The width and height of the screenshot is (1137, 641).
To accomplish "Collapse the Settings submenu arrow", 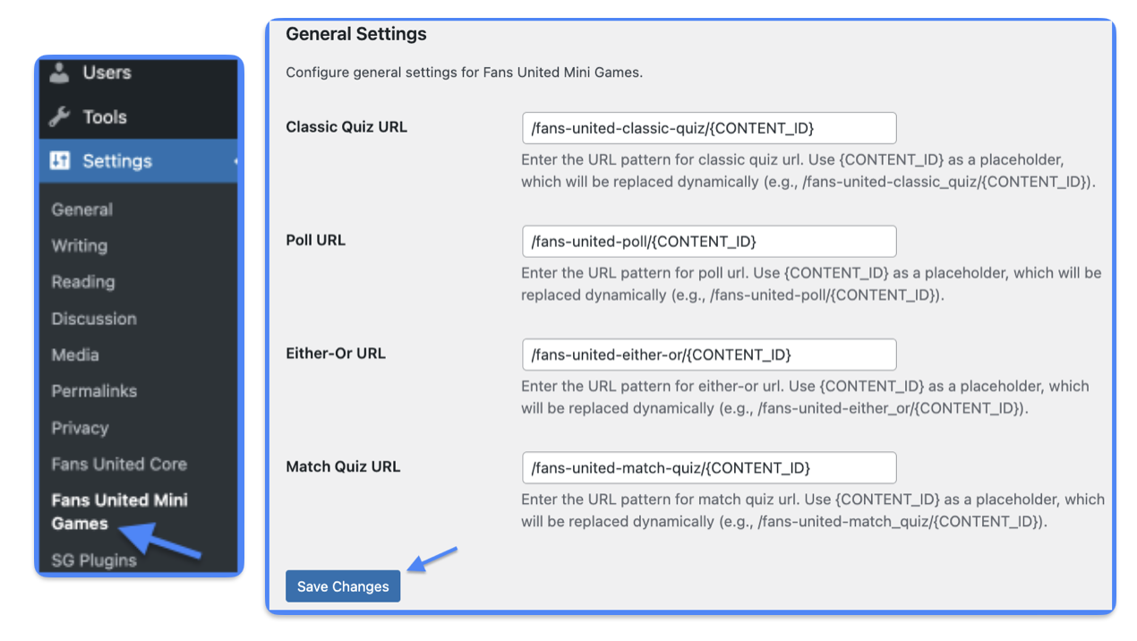I will point(235,161).
